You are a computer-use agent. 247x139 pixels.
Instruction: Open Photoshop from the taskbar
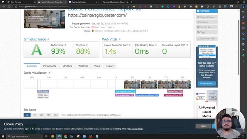(72, 136)
